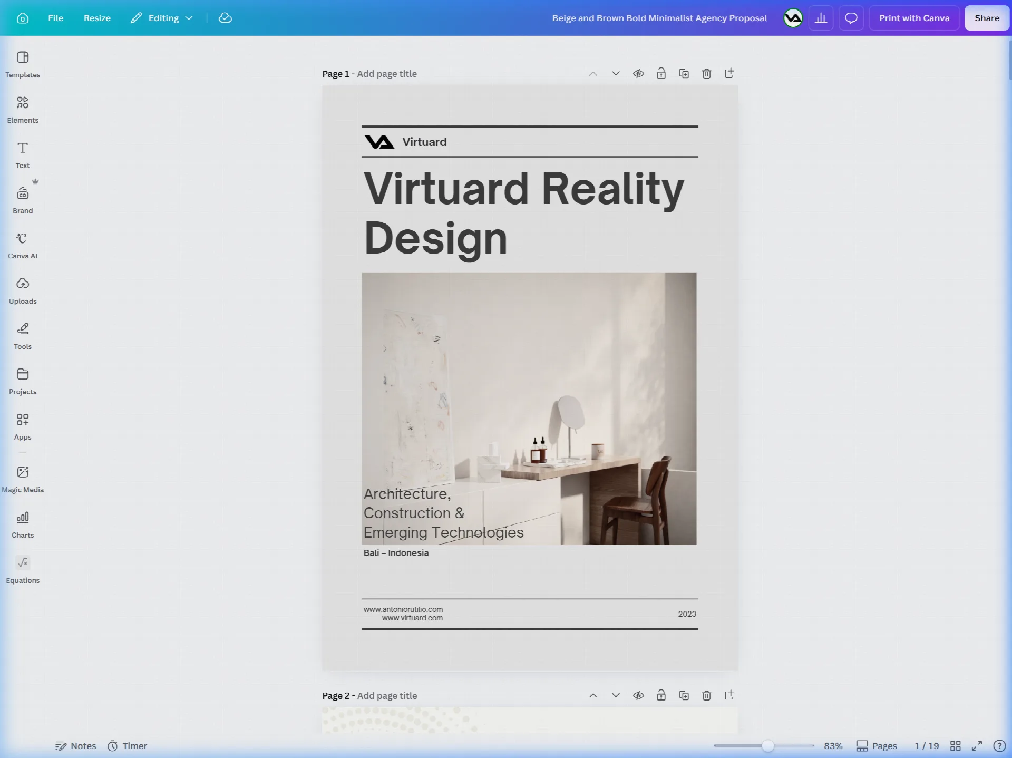Open the Editing mode dropdown

[162, 18]
